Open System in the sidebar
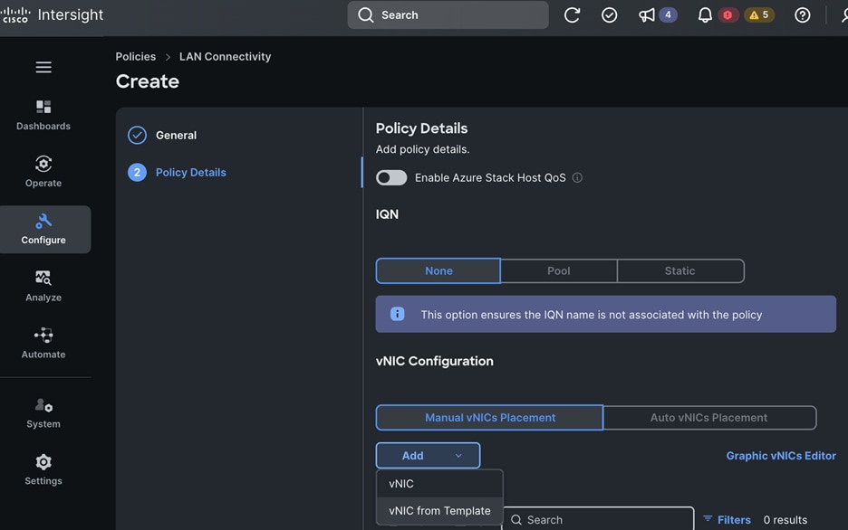 click(x=43, y=413)
